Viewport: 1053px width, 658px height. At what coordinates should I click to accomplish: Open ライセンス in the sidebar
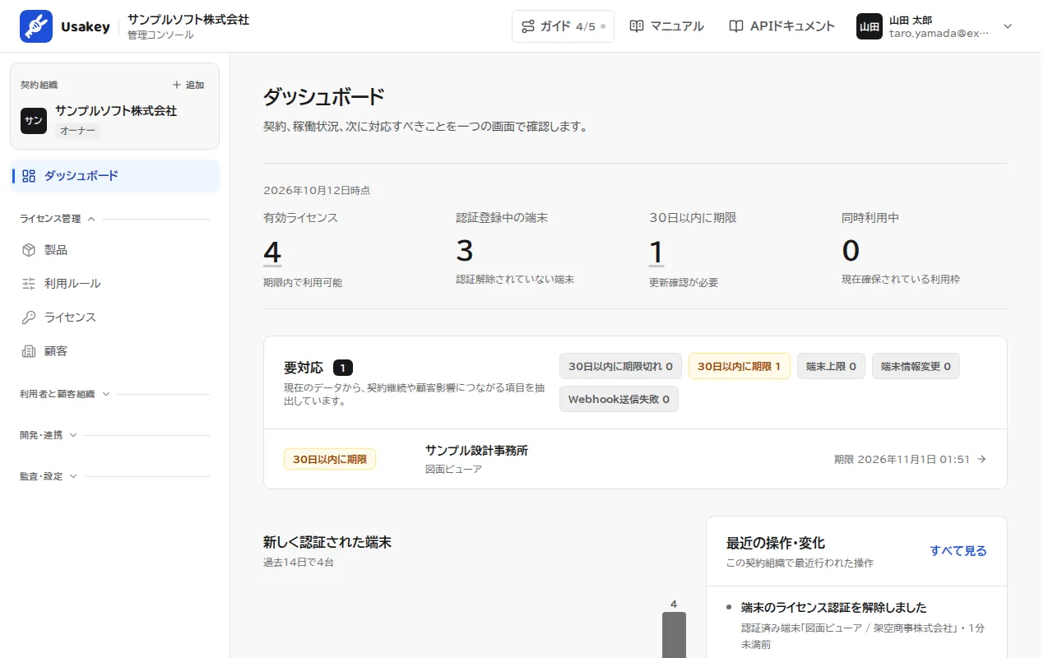[x=115, y=317]
